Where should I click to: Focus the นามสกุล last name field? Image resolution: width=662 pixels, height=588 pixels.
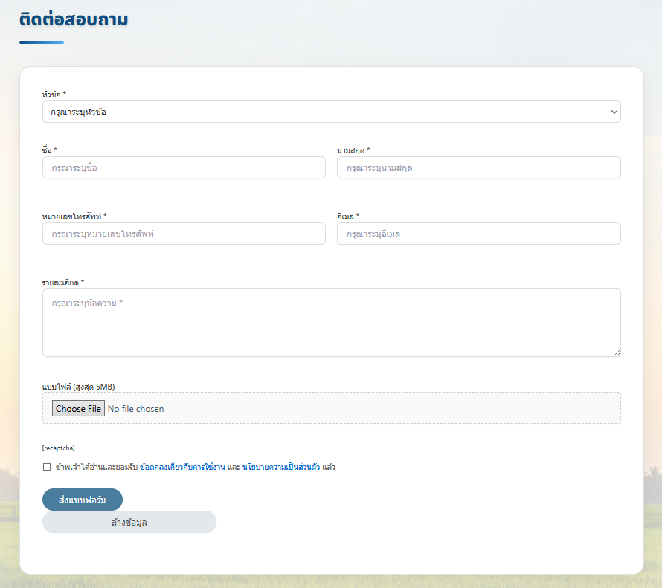[x=479, y=167]
